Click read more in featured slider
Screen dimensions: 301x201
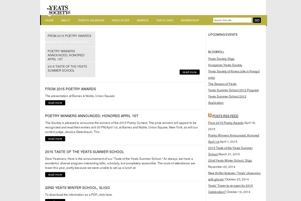tap(190, 72)
